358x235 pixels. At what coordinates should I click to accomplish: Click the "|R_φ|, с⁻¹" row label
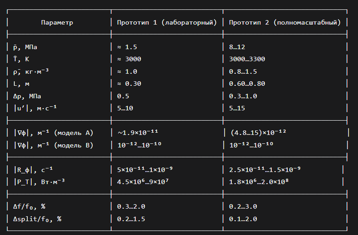pyautogui.click(x=34, y=169)
